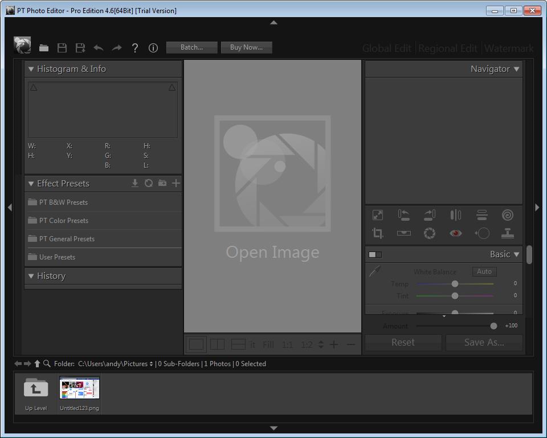This screenshot has height=438, width=547.
Task: Click the Fill zoom option
Action: [x=268, y=345]
